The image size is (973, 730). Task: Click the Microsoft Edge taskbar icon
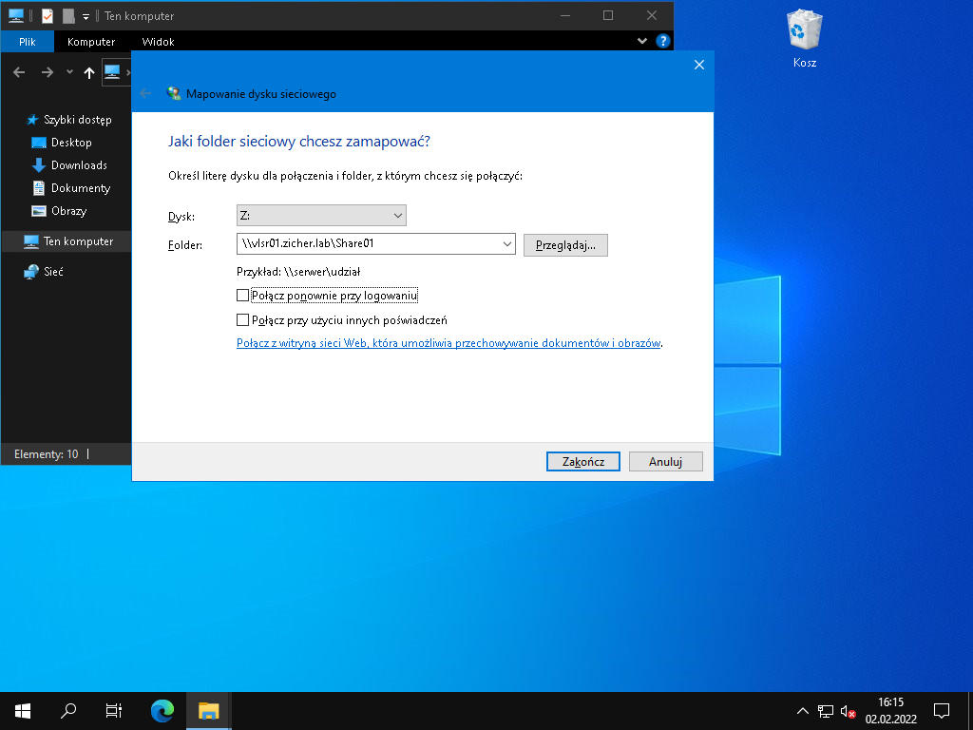click(x=162, y=710)
